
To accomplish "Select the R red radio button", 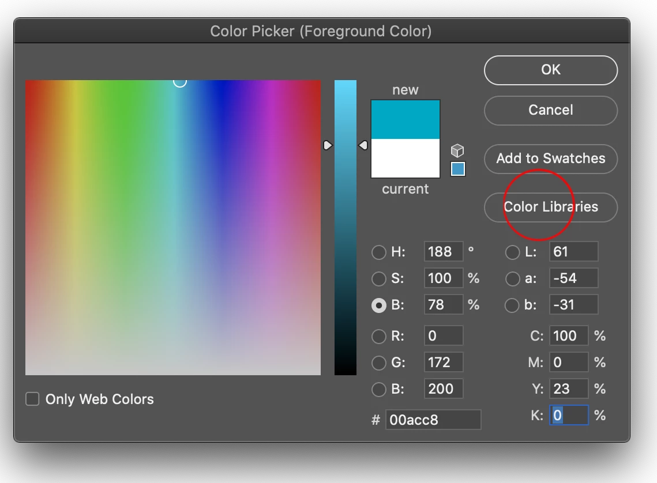I will click(x=379, y=336).
